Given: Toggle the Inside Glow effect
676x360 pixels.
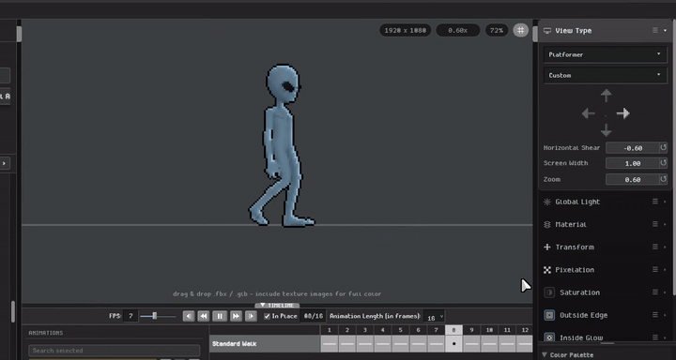Looking at the screenshot, I should (549, 337).
